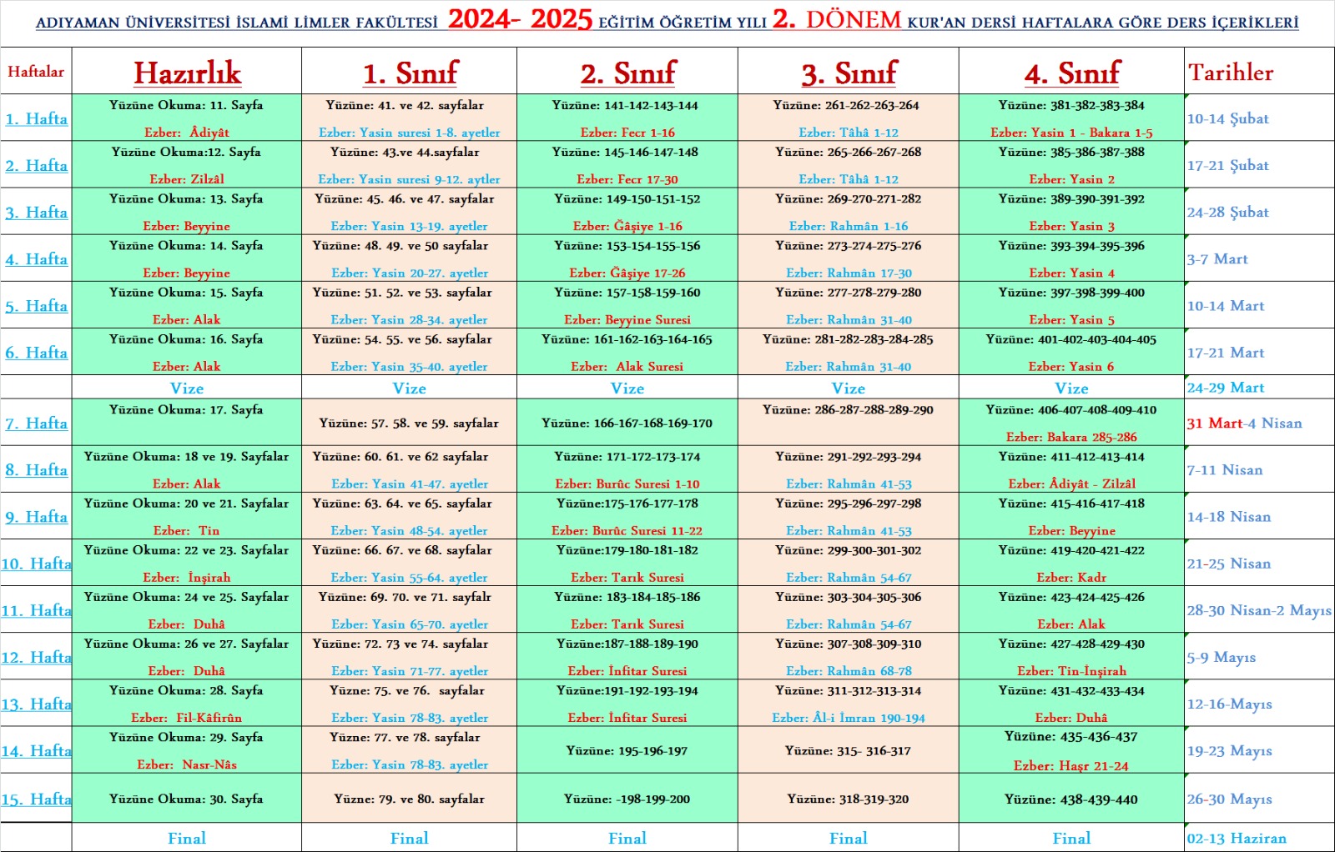Viewport: 1335px width, 852px height.
Task: Click 'Yüzüne: 318-319-320' cell
Action: pyautogui.click(x=848, y=799)
